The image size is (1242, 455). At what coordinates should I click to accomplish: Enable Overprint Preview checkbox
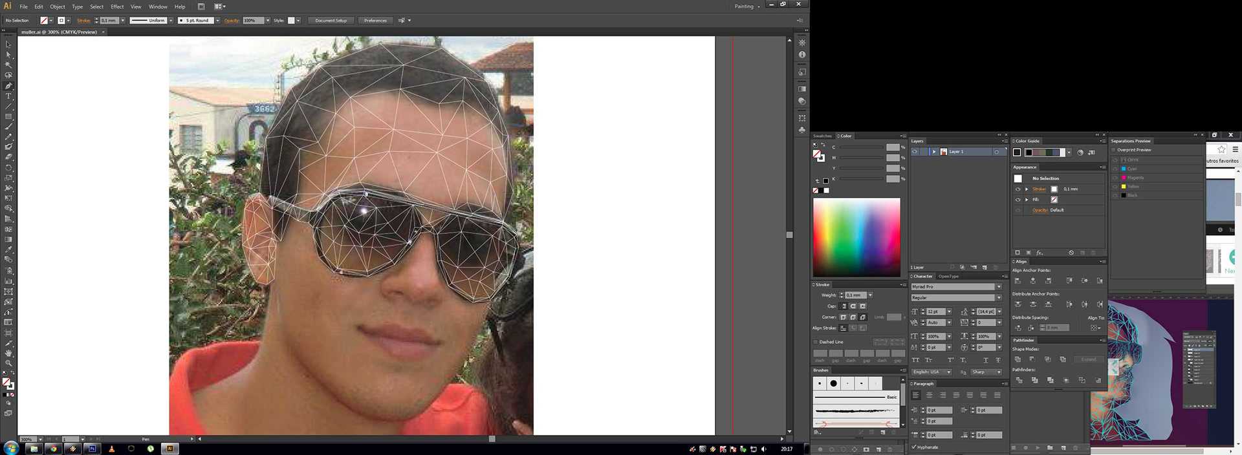click(x=1113, y=150)
